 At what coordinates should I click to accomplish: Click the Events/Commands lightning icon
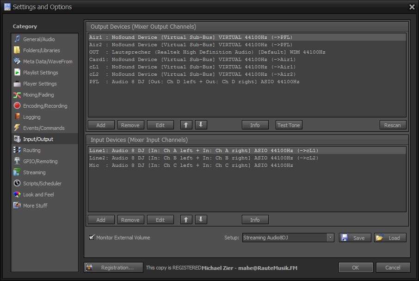pos(17,128)
